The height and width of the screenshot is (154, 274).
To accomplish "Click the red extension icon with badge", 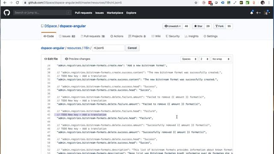I will (x=210, y=3).
